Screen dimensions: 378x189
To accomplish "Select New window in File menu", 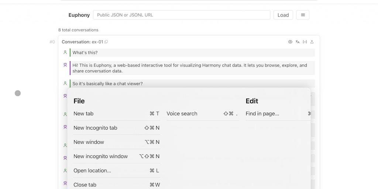I will (116, 142).
